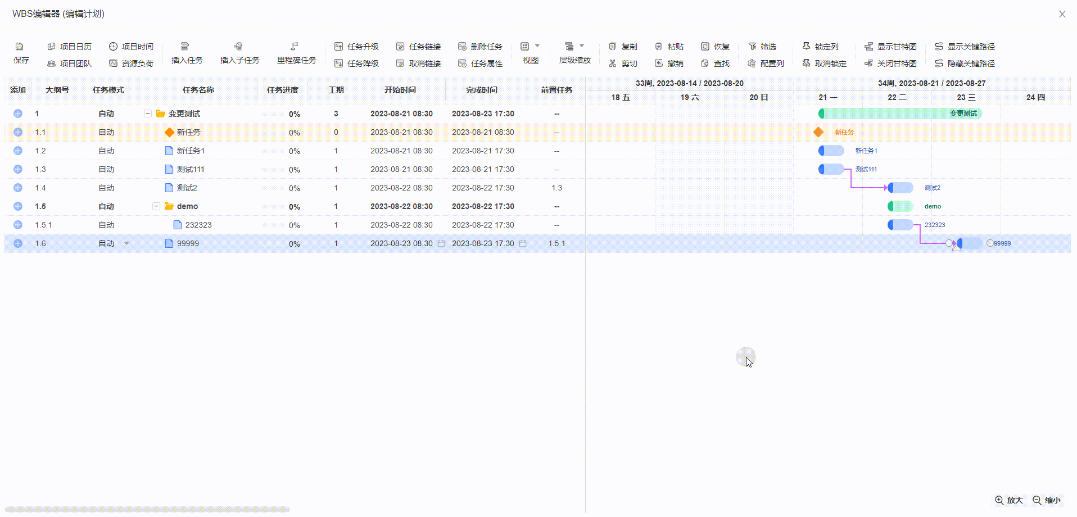Toggle 关闭甘特图 to hide Gantt chart
Image resolution: width=1077 pixels, height=517 pixels.
(x=890, y=64)
